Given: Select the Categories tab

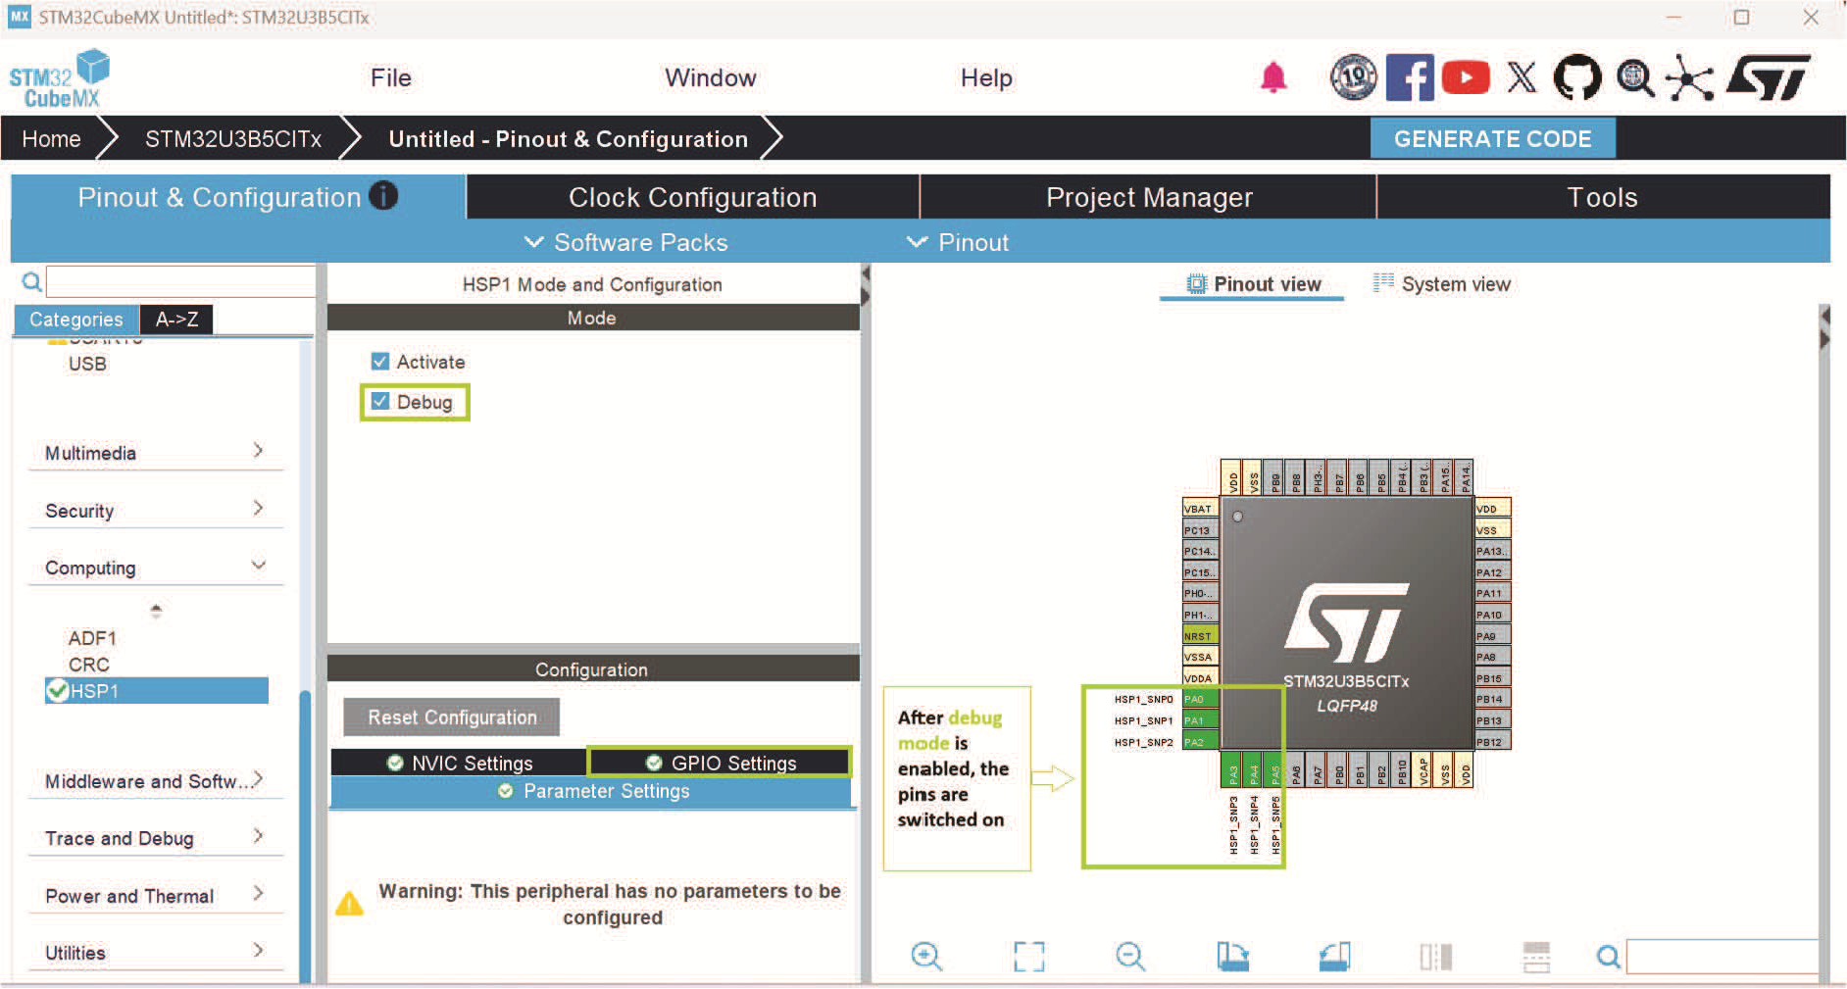Looking at the screenshot, I should (x=76, y=319).
